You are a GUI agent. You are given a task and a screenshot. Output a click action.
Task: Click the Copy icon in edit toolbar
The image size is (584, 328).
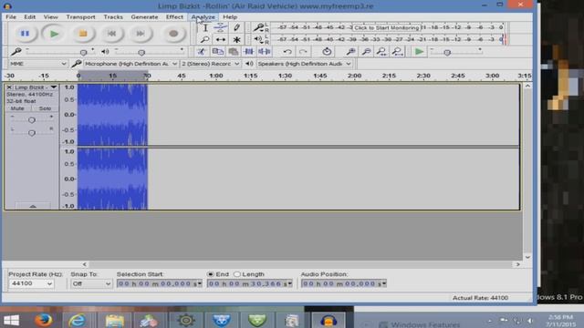(x=218, y=52)
